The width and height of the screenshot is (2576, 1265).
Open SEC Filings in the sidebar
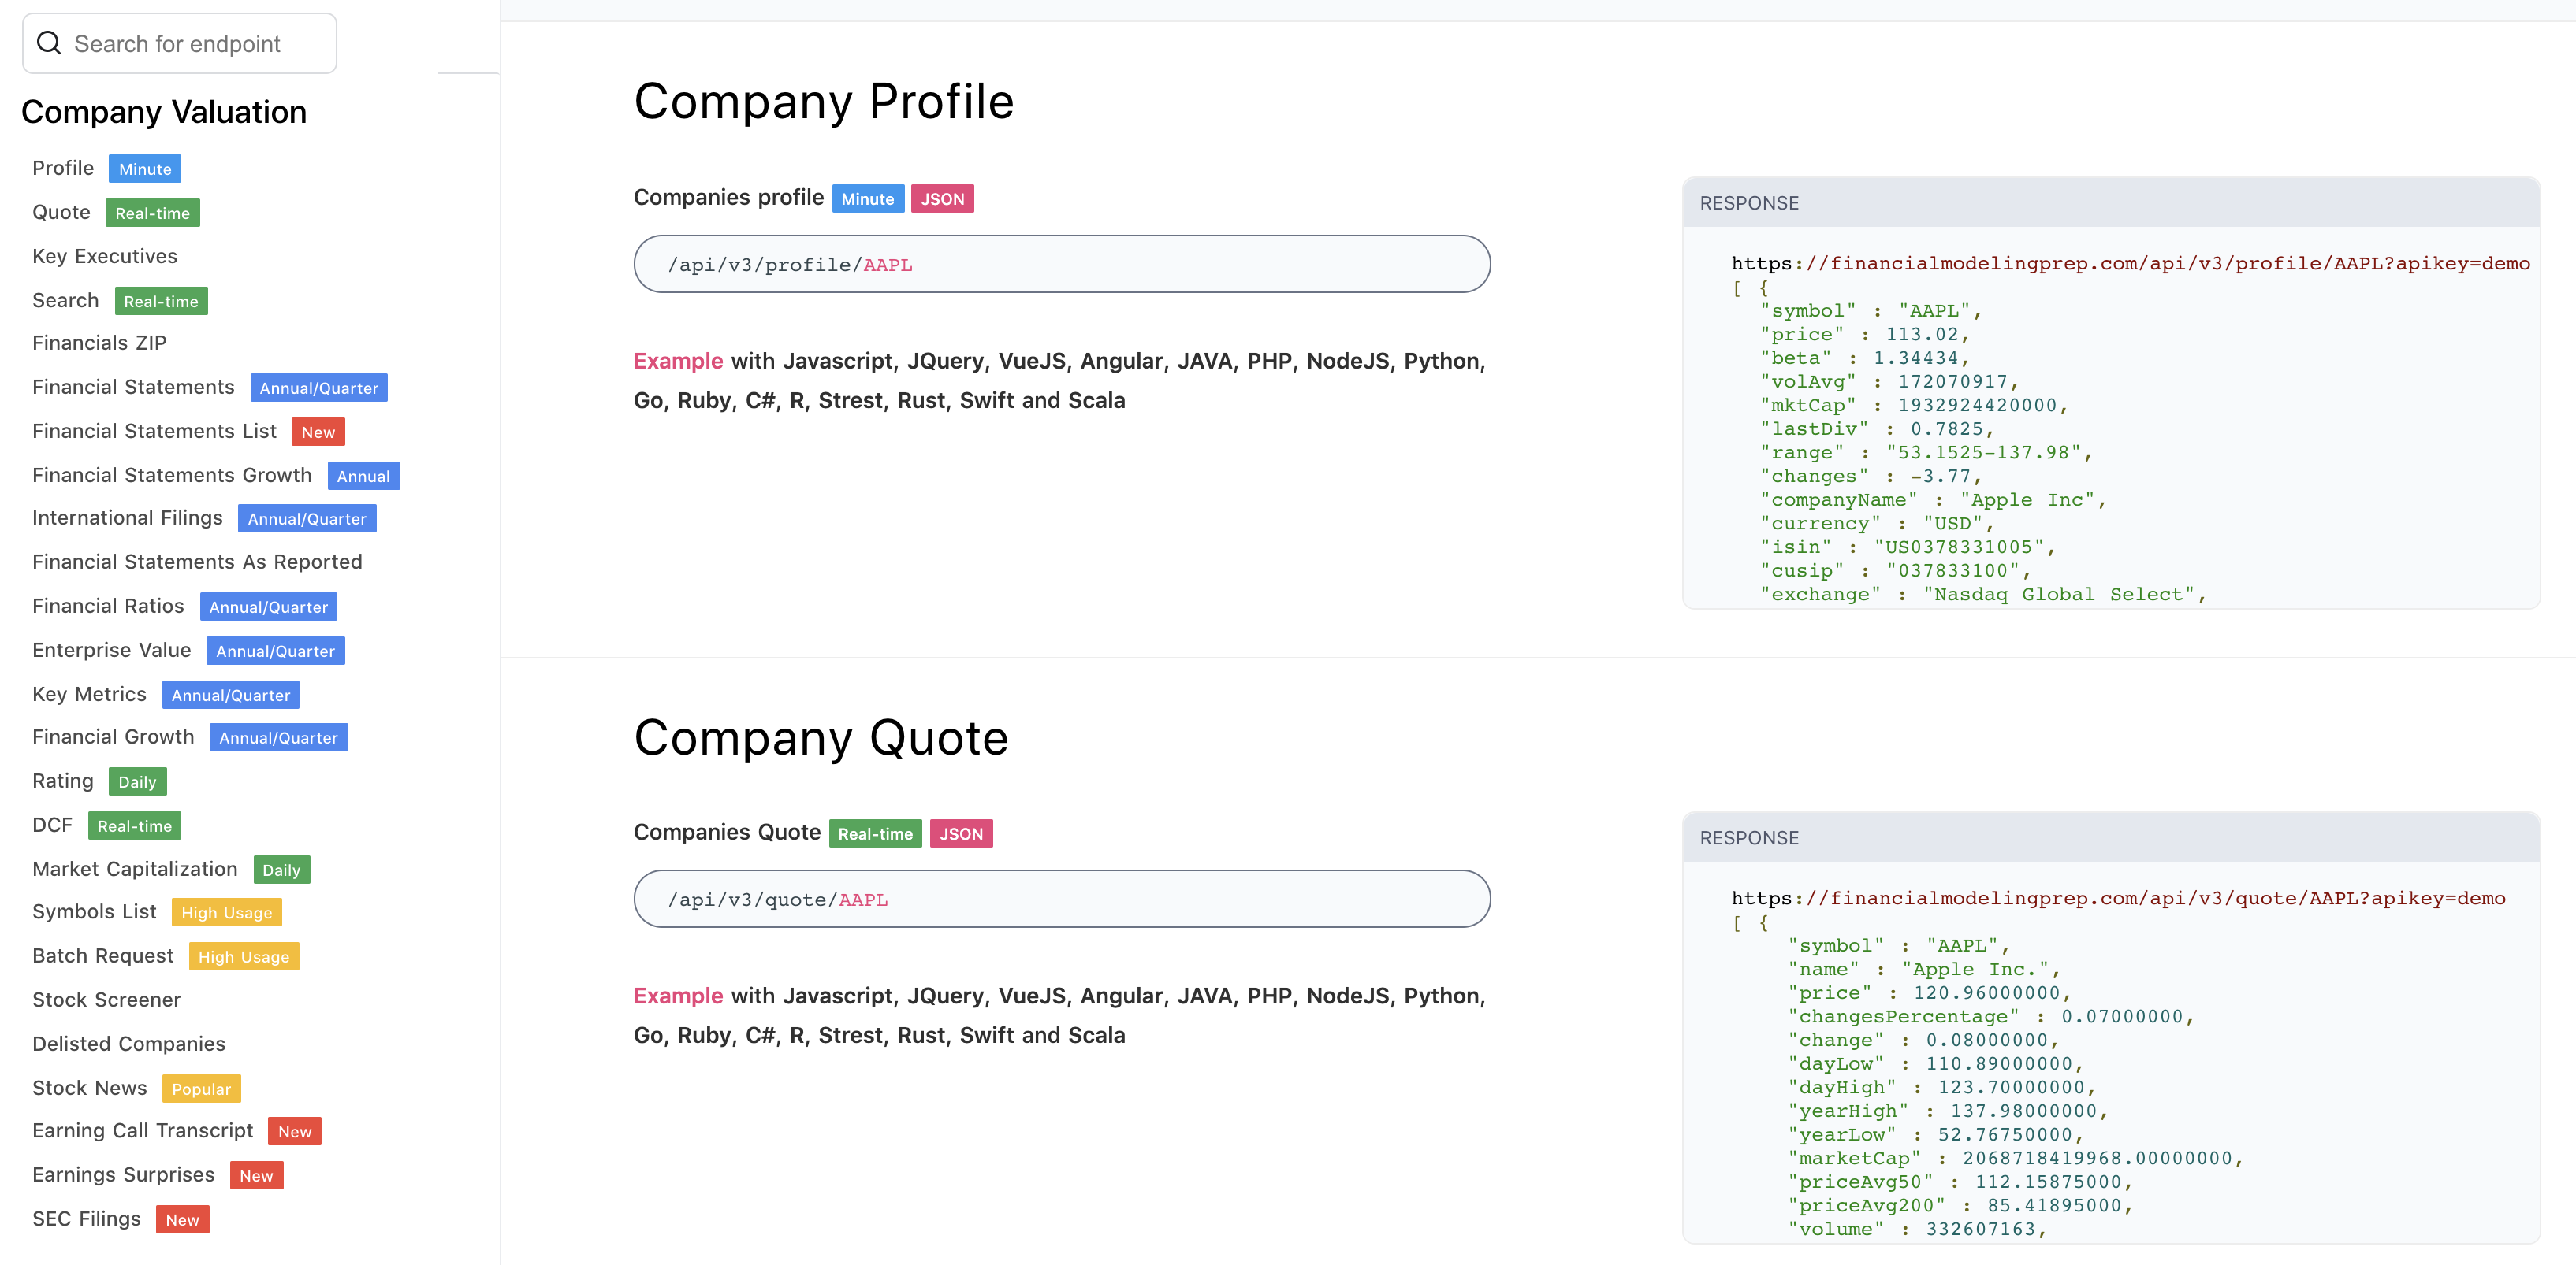point(86,1218)
